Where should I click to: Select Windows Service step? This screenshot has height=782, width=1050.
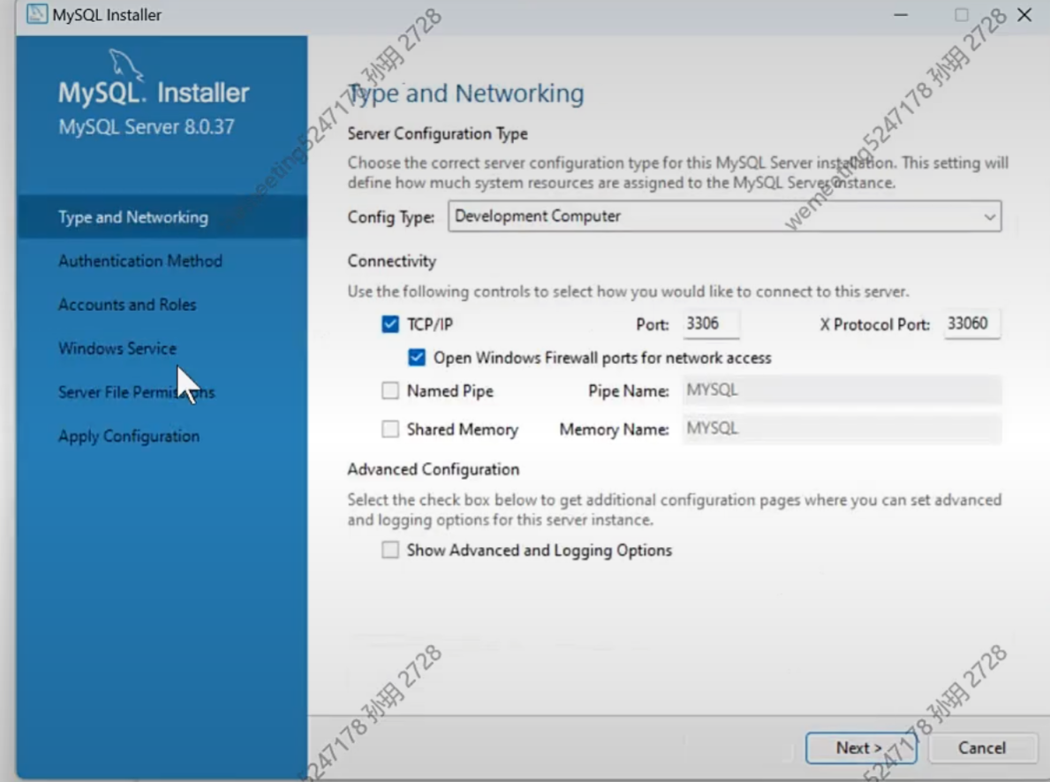coord(117,348)
